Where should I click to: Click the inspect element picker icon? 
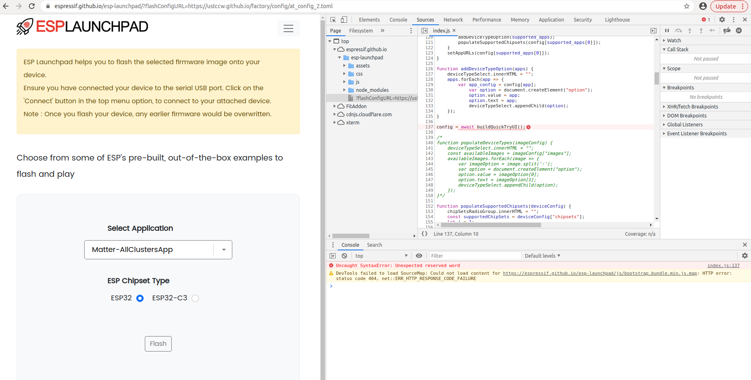point(332,19)
